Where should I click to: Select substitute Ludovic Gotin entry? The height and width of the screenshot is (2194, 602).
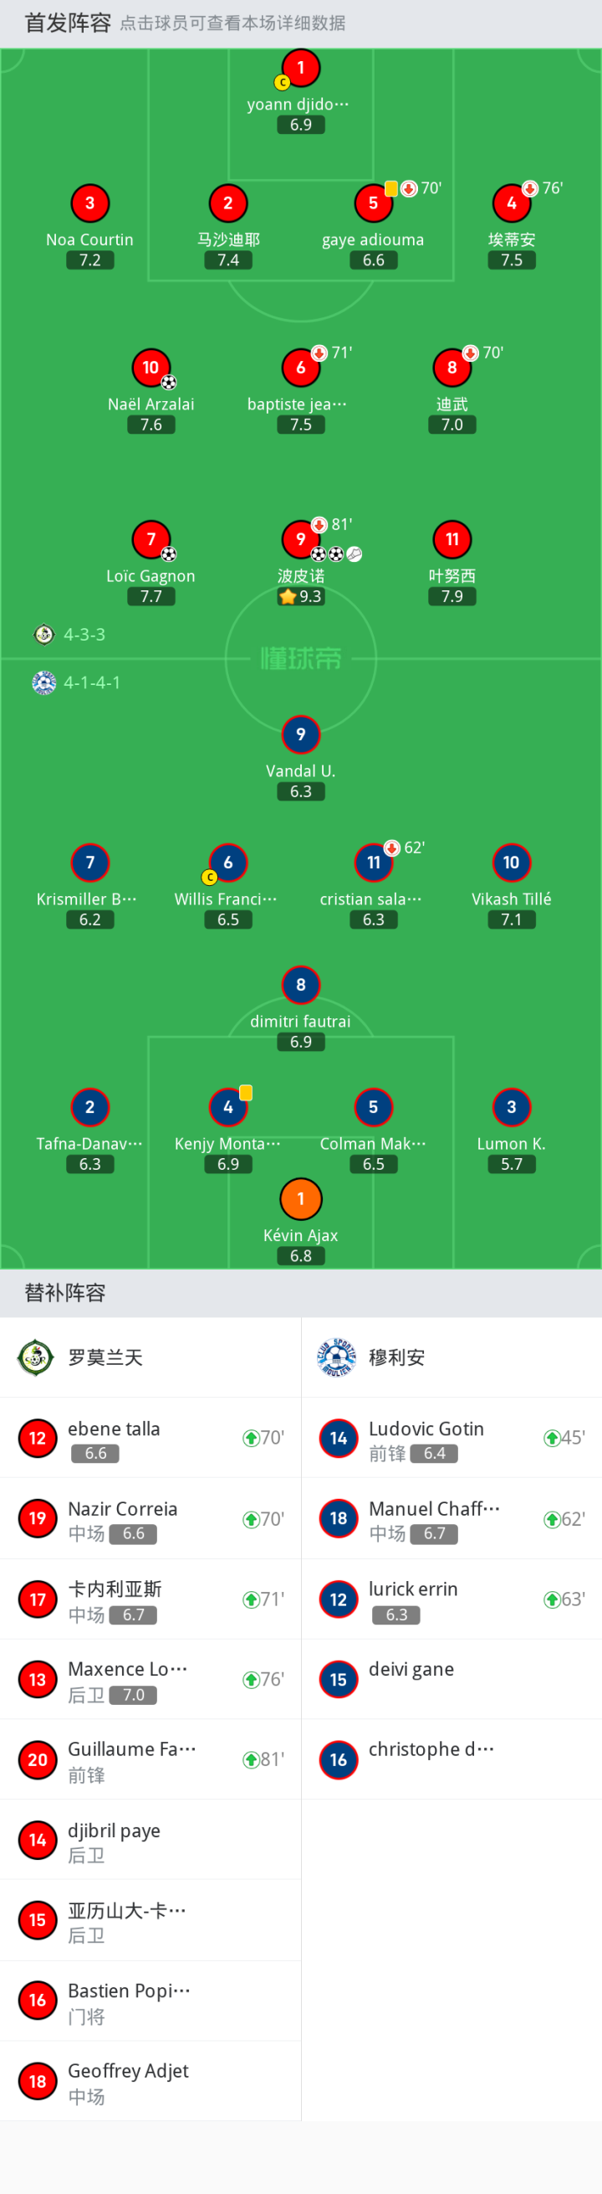point(451,1439)
